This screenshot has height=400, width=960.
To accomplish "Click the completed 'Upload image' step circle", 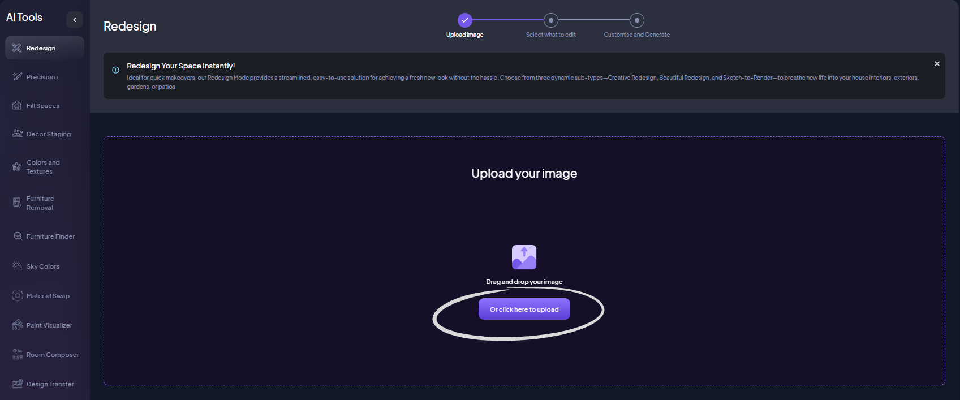I will pyautogui.click(x=464, y=20).
